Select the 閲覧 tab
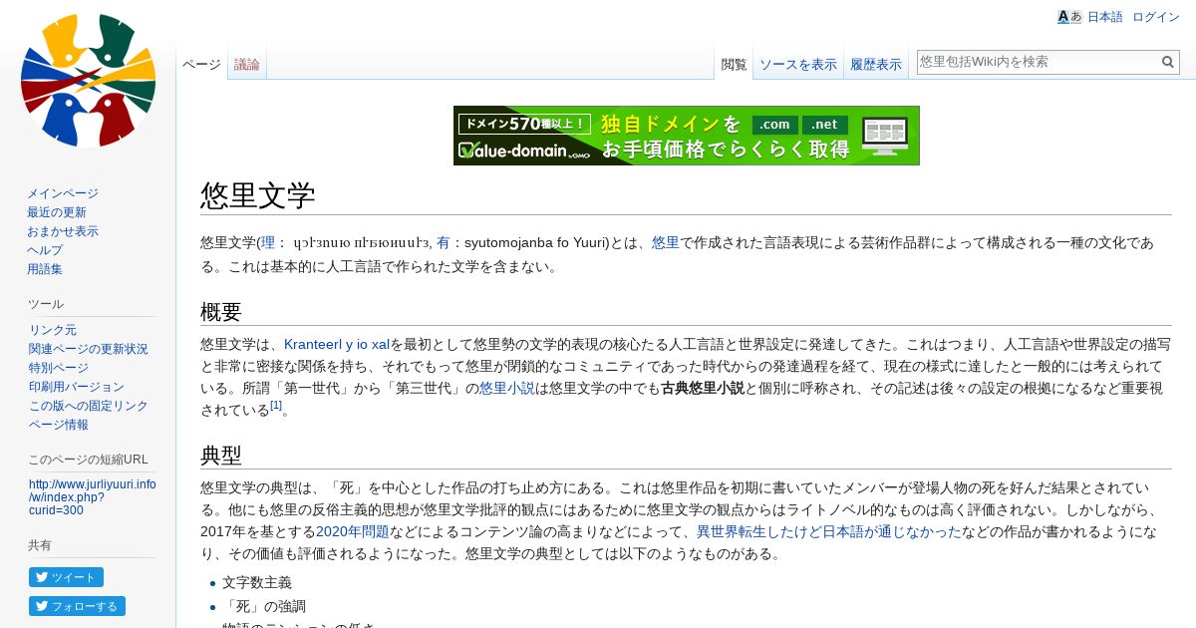 [734, 65]
